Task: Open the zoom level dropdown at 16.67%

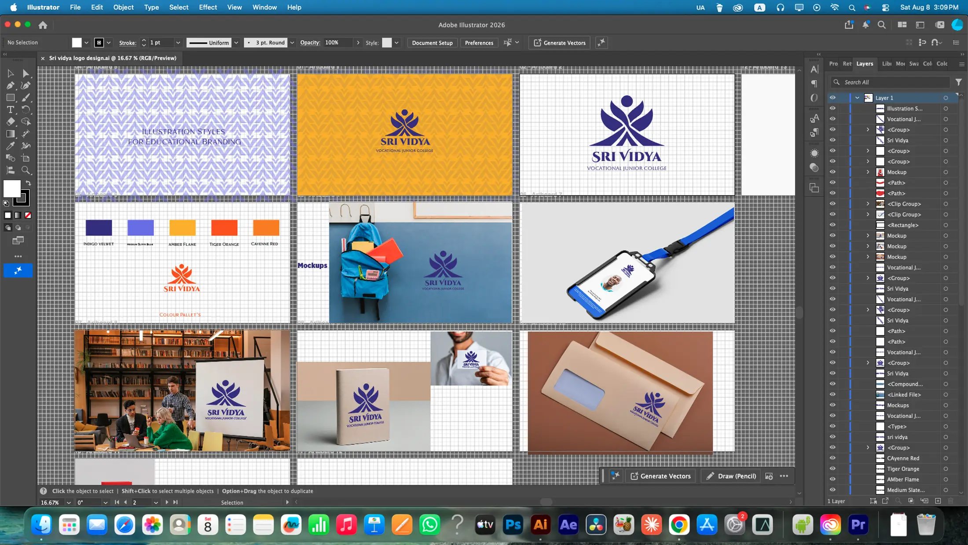Action: point(69,502)
